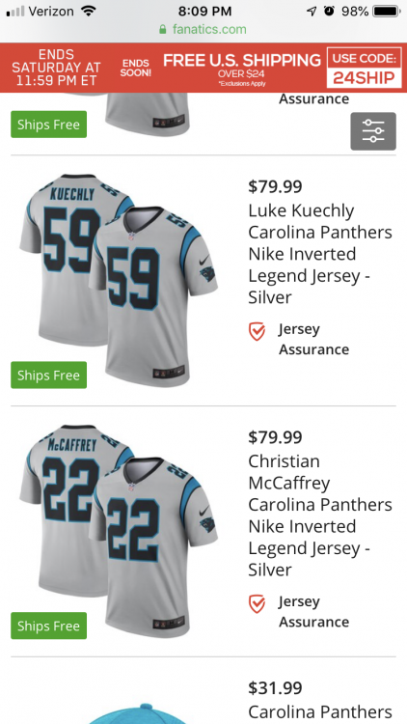Tap the Jersey Assurance shield for McCaffrey
Image resolution: width=407 pixels, height=724 pixels.
(258, 604)
